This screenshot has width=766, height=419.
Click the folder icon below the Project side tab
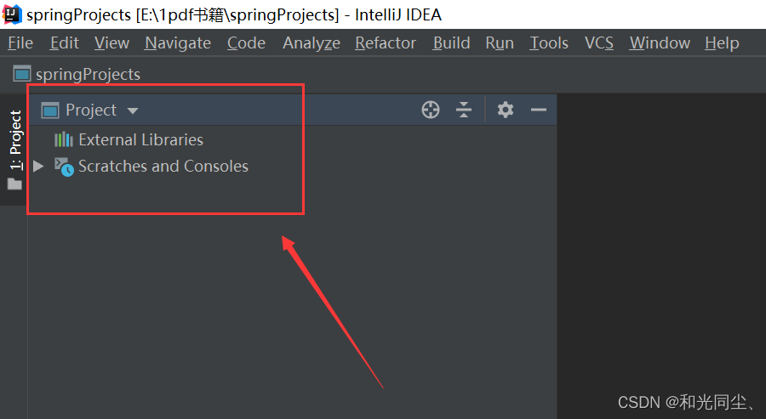[x=14, y=184]
